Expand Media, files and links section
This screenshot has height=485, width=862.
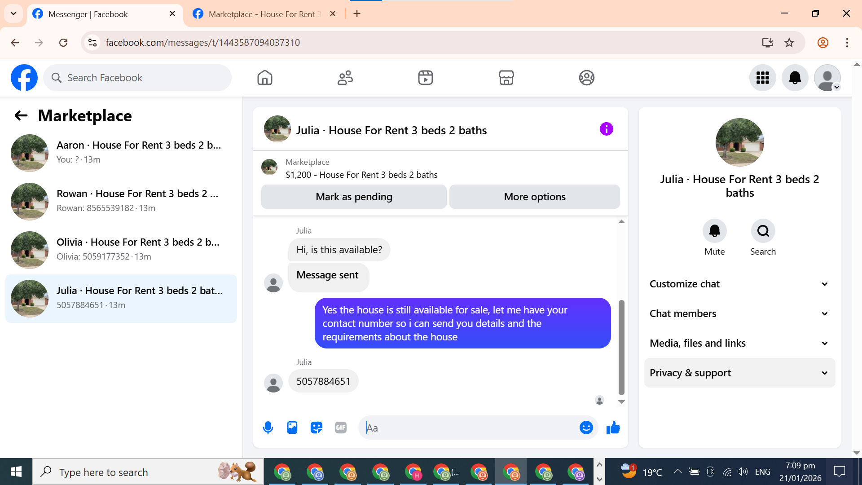click(739, 343)
